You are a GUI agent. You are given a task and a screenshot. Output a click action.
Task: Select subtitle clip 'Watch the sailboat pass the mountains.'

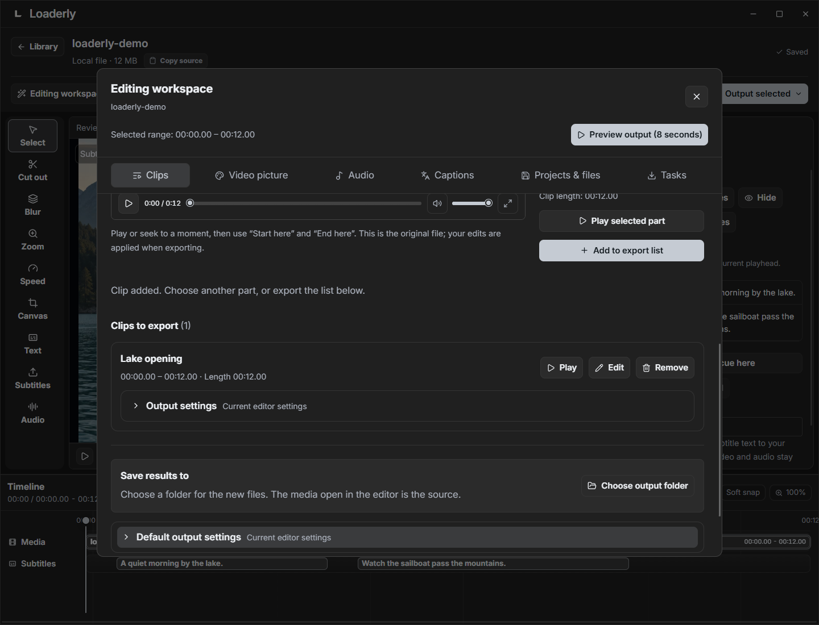click(493, 564)
